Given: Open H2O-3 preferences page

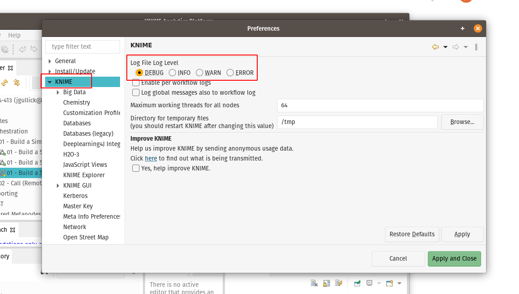Looking at the screenshot, I should 71,155.
